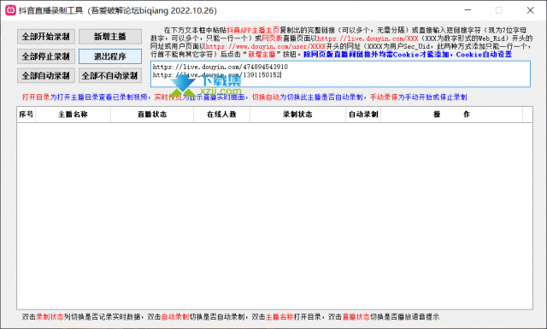Minimize the recording tool window
The image size is (547, 329).
tap(468, 10)
